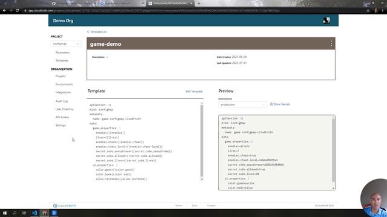Open Windows taskbar search
This screenshot has width=387, height=217.
[x=15, y=213]
